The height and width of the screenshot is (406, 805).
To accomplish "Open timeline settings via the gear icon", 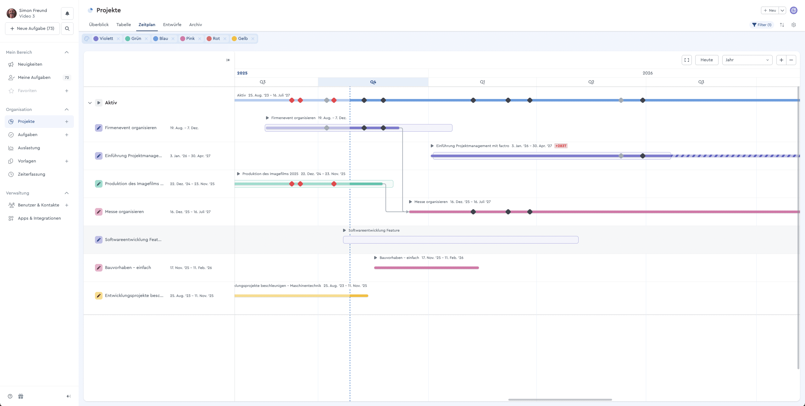I will (794, 25).
